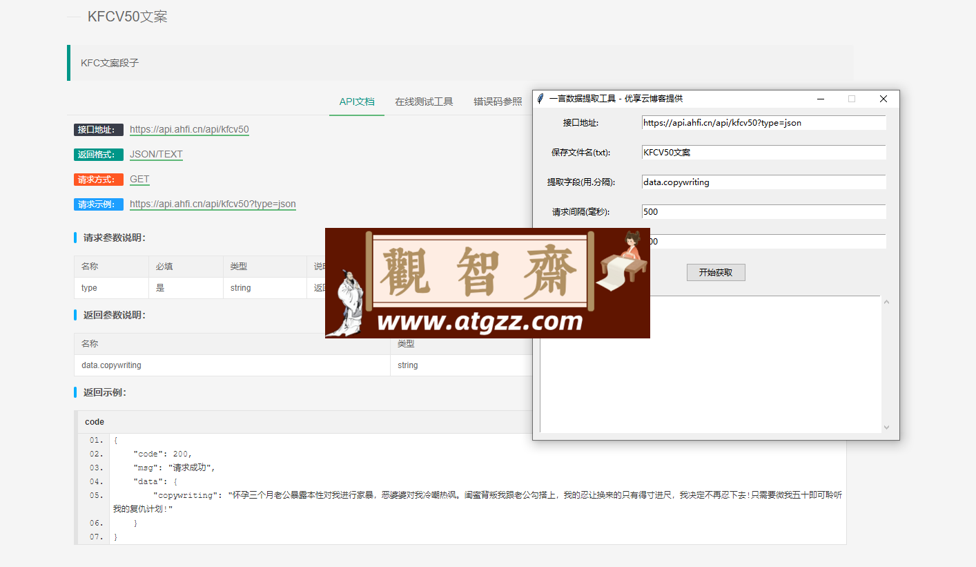This screenshot has height=567, width=976.
Task: Start fetching with the 开始获取 button
Action: pyautogui.click(x=716, y=272)
